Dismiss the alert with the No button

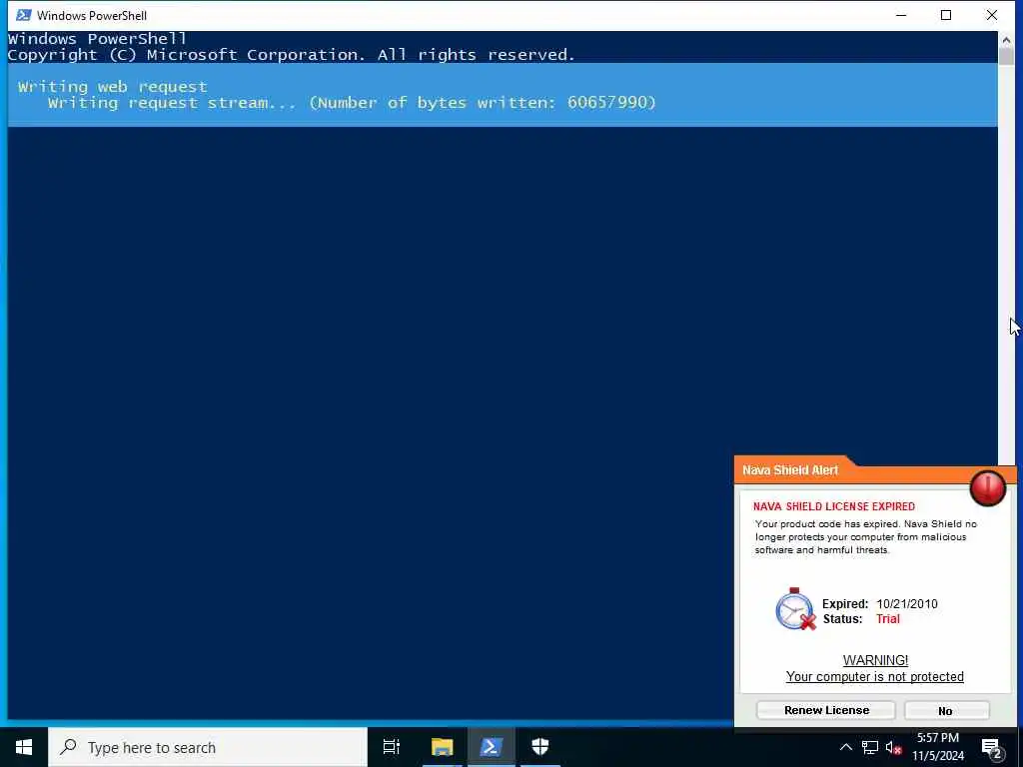947,710
